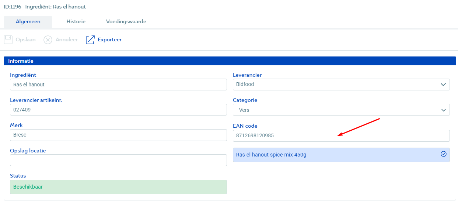Click the Annuleer circle-x icon
The image size is (458, 203).
[x=48, y=39]
